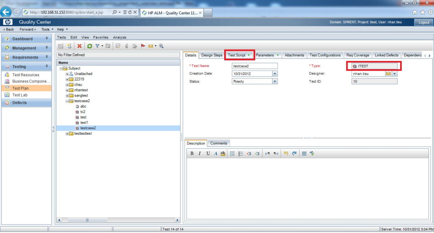Open the Status dropdown showing Ready
Image resolution: width=434 pixels, height=233 pixels.
click(x=275, y=81)
